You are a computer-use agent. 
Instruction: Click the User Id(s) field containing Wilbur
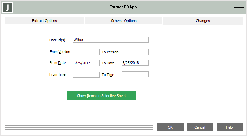coord(111,40)
